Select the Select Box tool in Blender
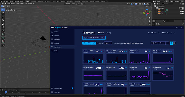Screen dimensions: 185x97 [3, 10]
